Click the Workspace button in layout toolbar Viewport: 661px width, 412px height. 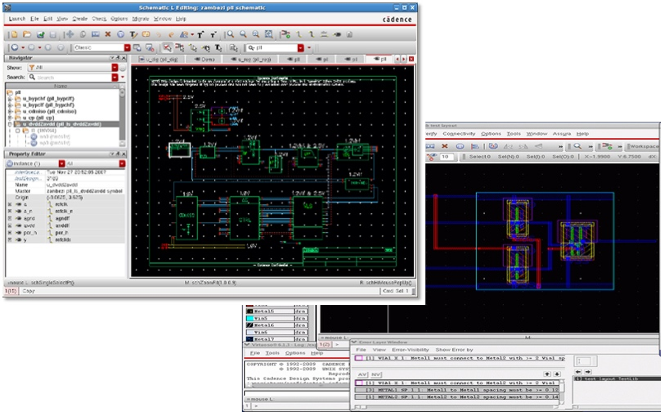point(643,146)
